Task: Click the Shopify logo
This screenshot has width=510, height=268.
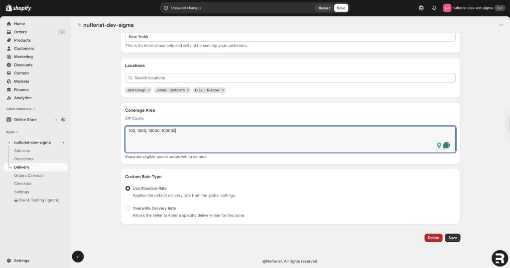Action: [x=18, y=8]
